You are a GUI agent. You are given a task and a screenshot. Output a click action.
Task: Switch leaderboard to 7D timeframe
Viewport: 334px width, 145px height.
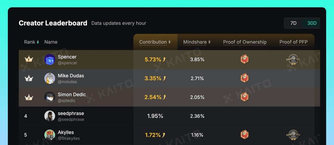click(294, 23)
